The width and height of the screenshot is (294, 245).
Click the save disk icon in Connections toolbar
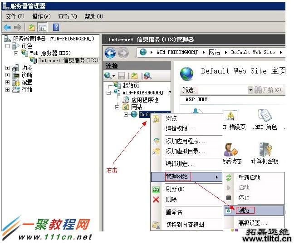122,76
